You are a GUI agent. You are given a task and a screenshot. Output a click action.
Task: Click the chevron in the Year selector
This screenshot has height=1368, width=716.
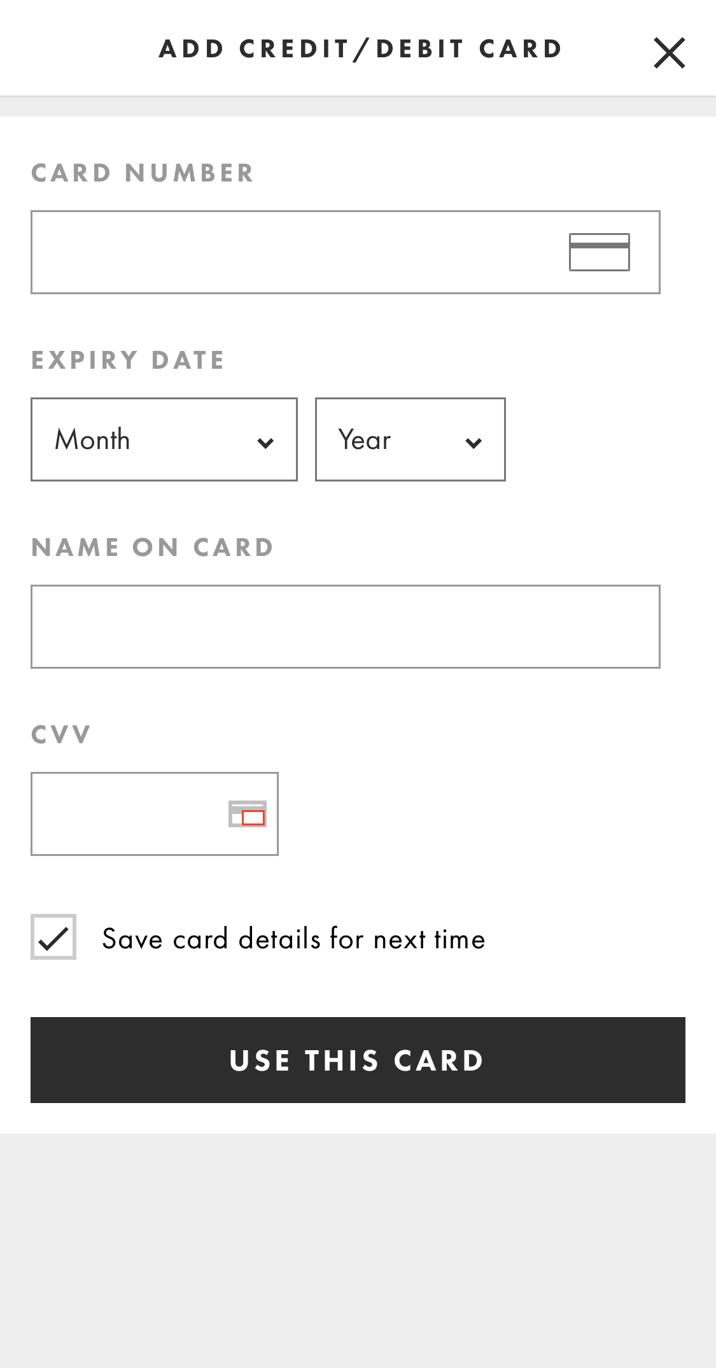(475, 442)
